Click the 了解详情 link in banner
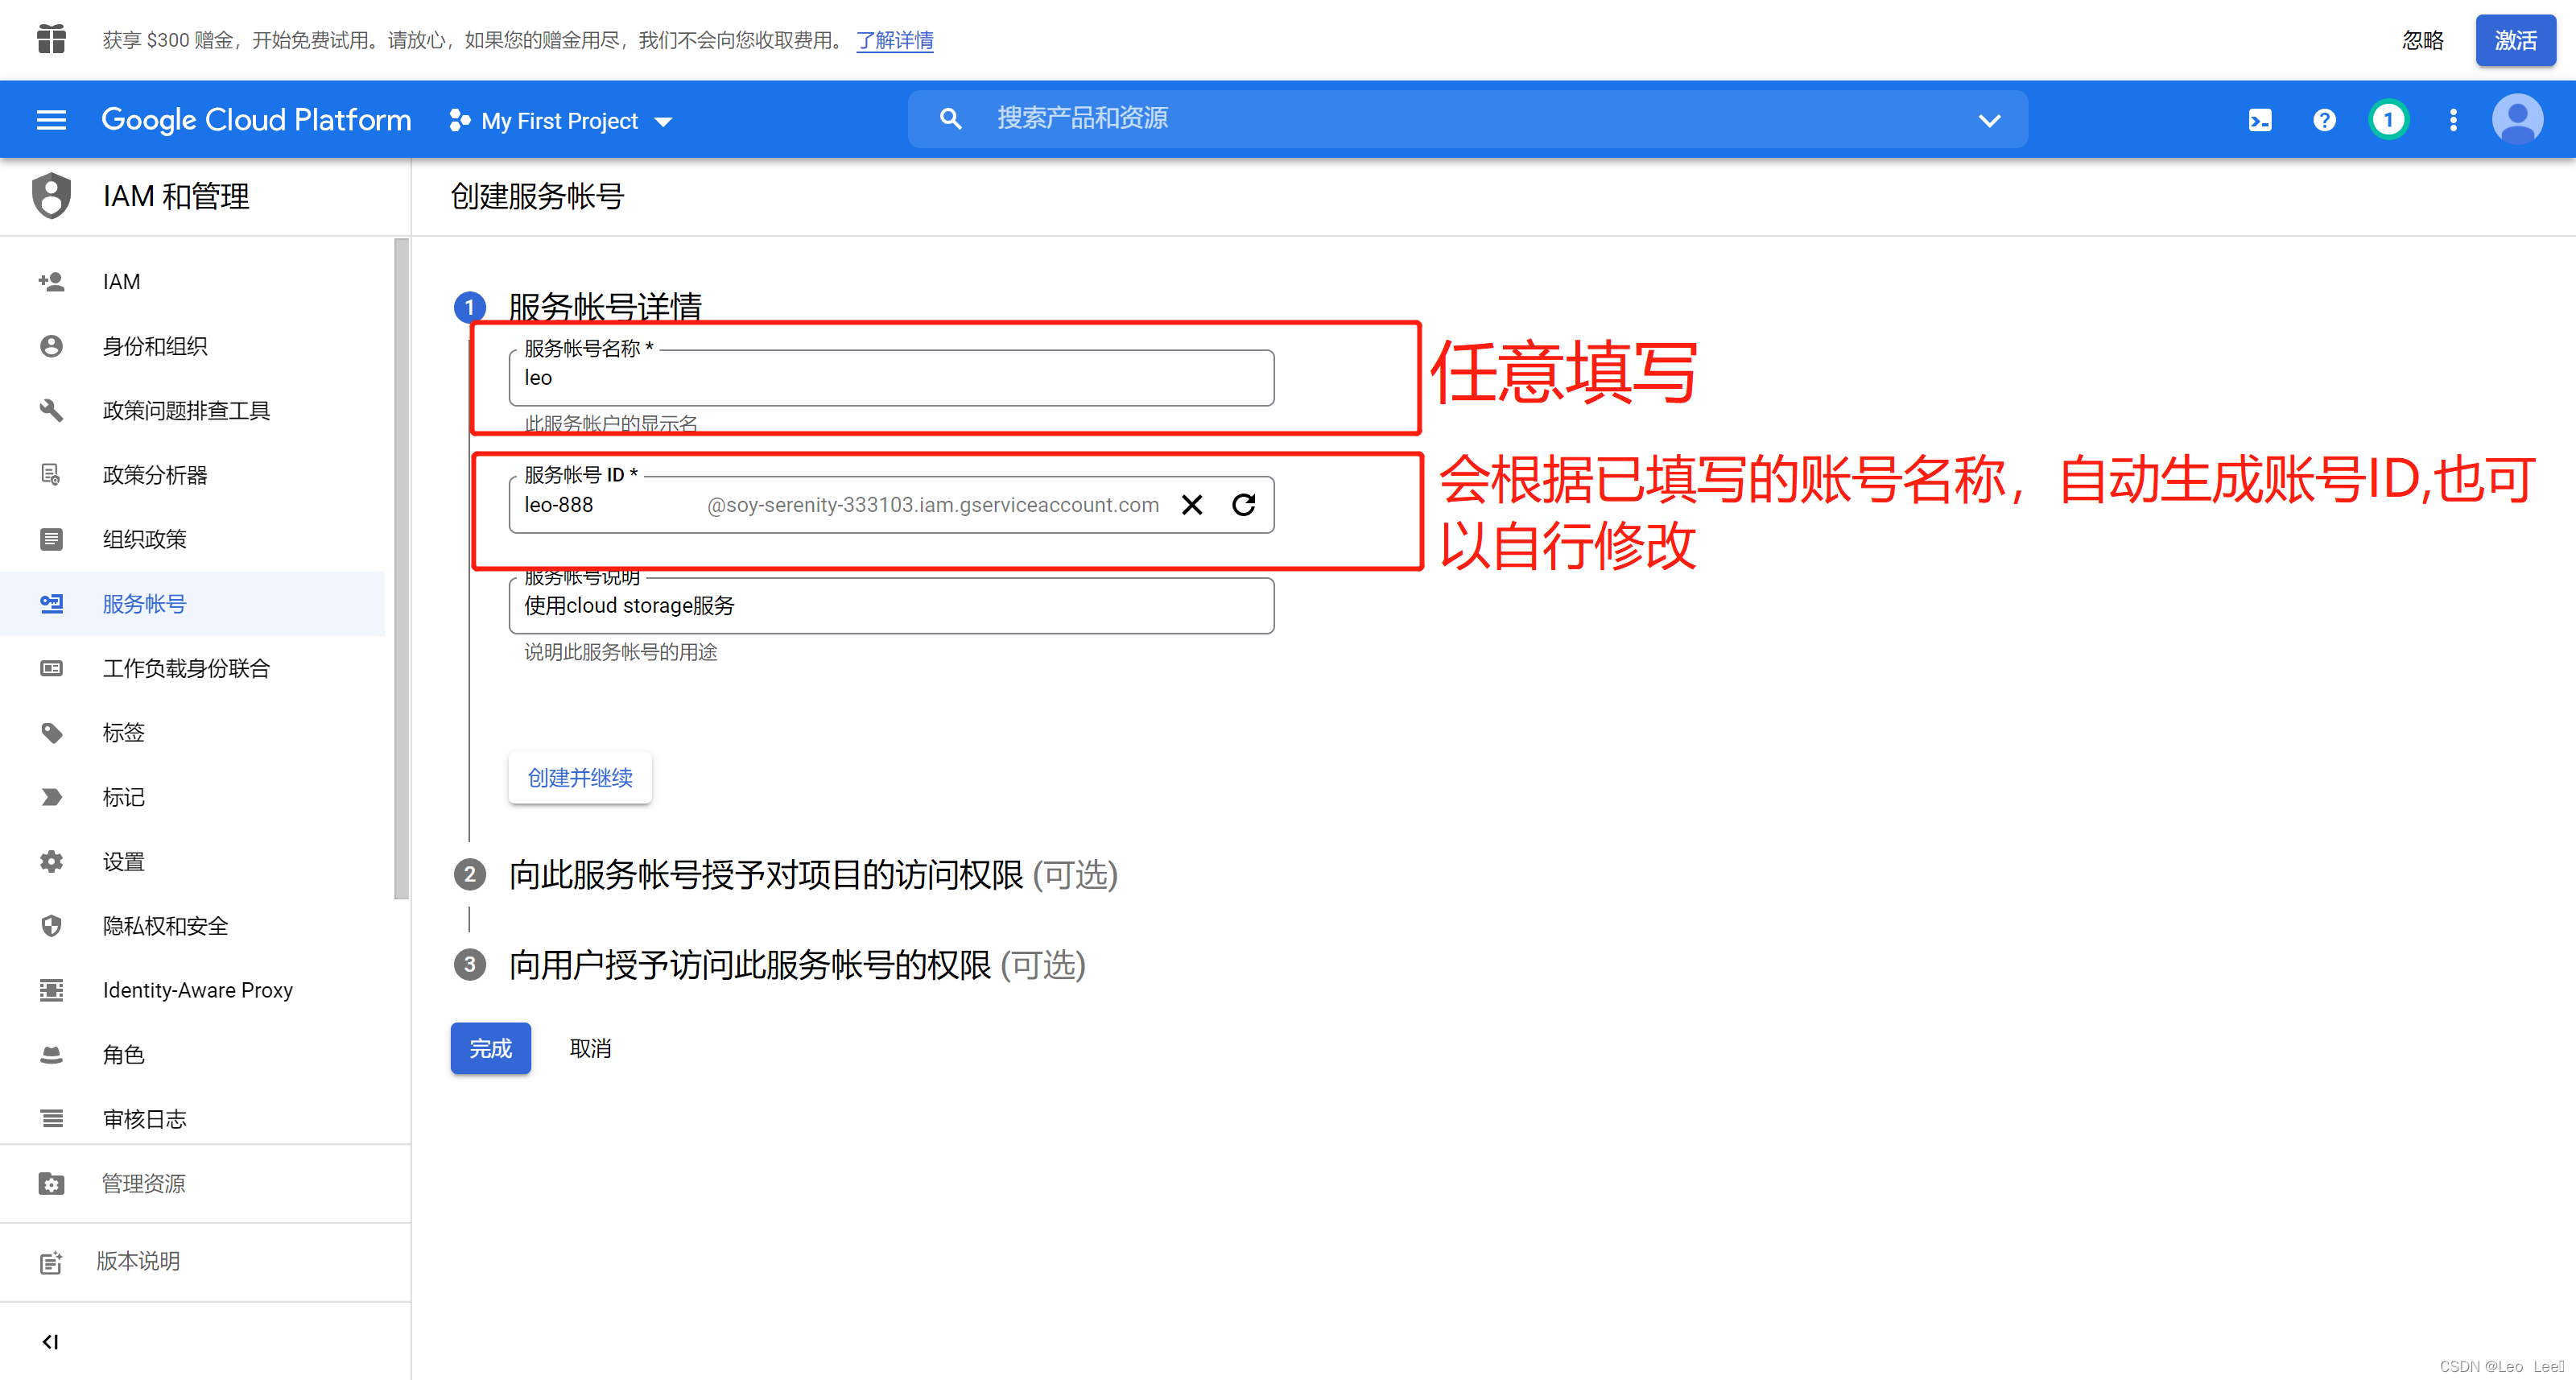 [x=894, y=40]
